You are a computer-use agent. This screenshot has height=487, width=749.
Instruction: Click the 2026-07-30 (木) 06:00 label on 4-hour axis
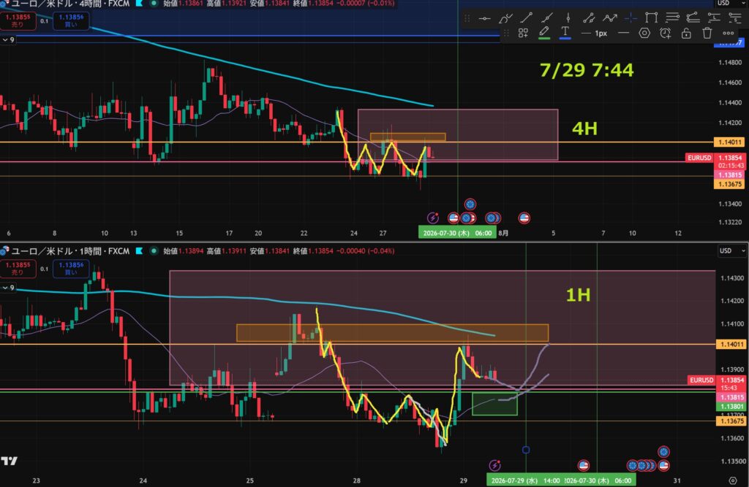point(457,233)
